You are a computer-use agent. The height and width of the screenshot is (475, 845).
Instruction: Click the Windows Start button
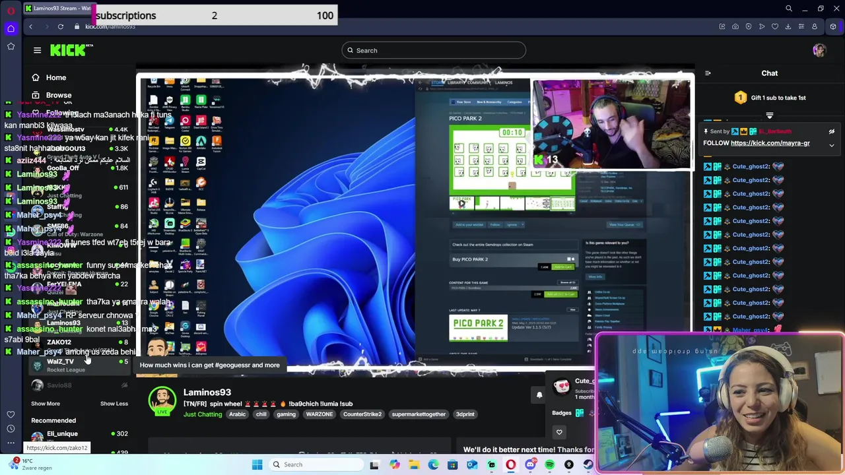pos(257,464)
